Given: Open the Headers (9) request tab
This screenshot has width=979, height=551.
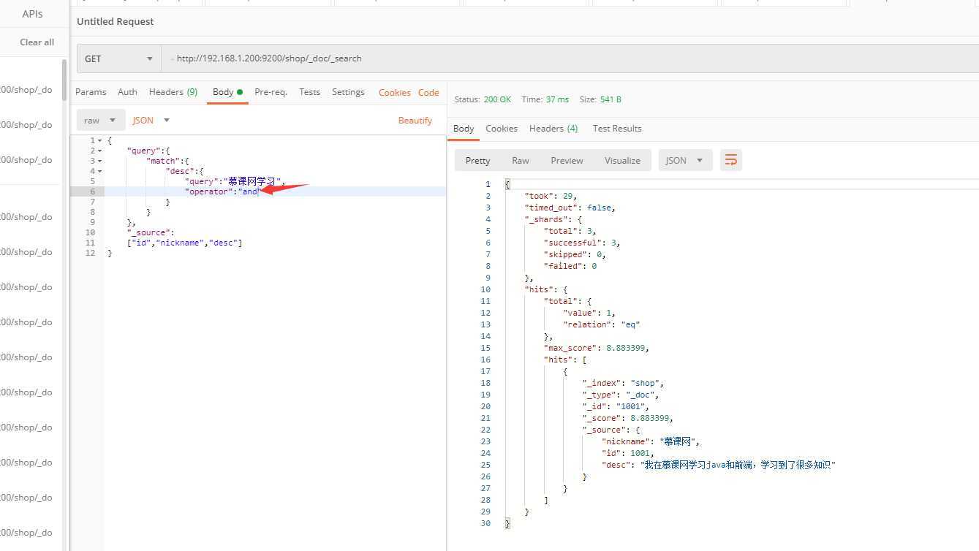Looking at the screenshot, I should (173, 92).
